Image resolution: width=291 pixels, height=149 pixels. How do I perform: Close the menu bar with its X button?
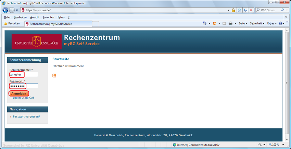[286, 17]
